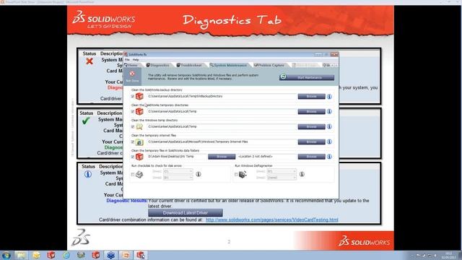Open the Windows Start menu
Viewport: 462px width, 260px height.
(6, 255)
